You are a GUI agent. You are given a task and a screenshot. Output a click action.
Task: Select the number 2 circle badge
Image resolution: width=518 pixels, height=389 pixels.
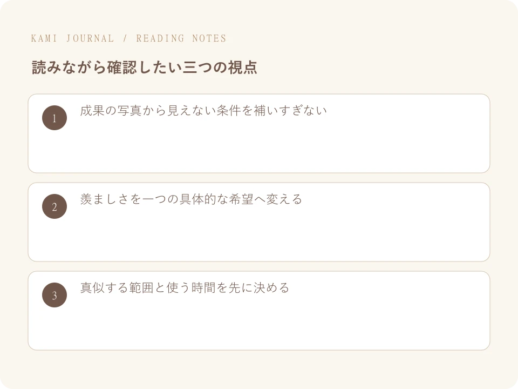click(54, 206)
